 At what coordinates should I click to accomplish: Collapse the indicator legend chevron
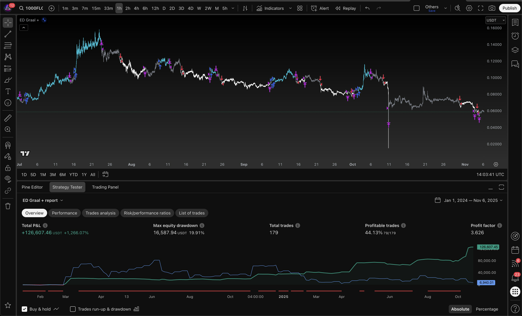click(24, 28)
